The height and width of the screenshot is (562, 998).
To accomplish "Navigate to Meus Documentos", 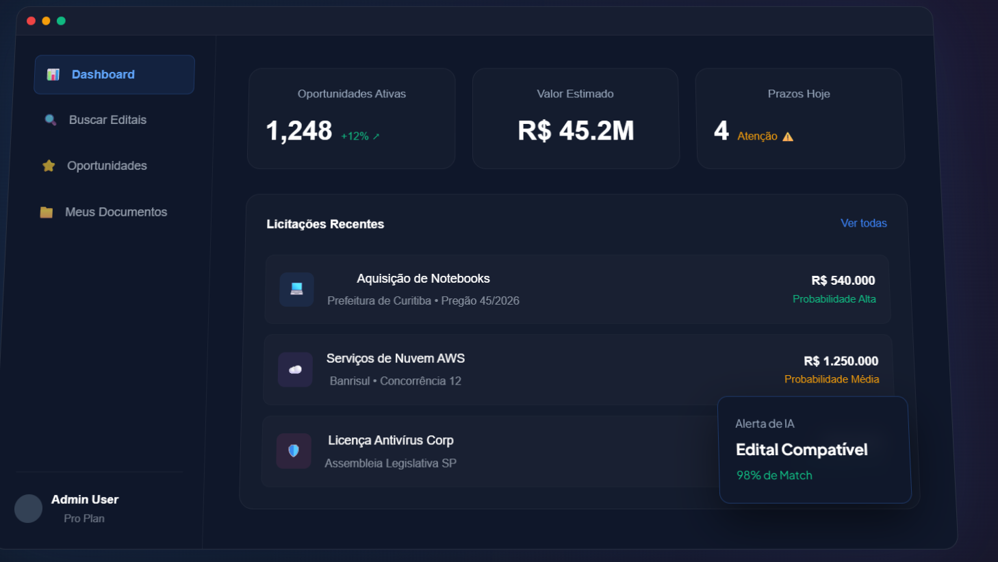I will tap(116, 212).
